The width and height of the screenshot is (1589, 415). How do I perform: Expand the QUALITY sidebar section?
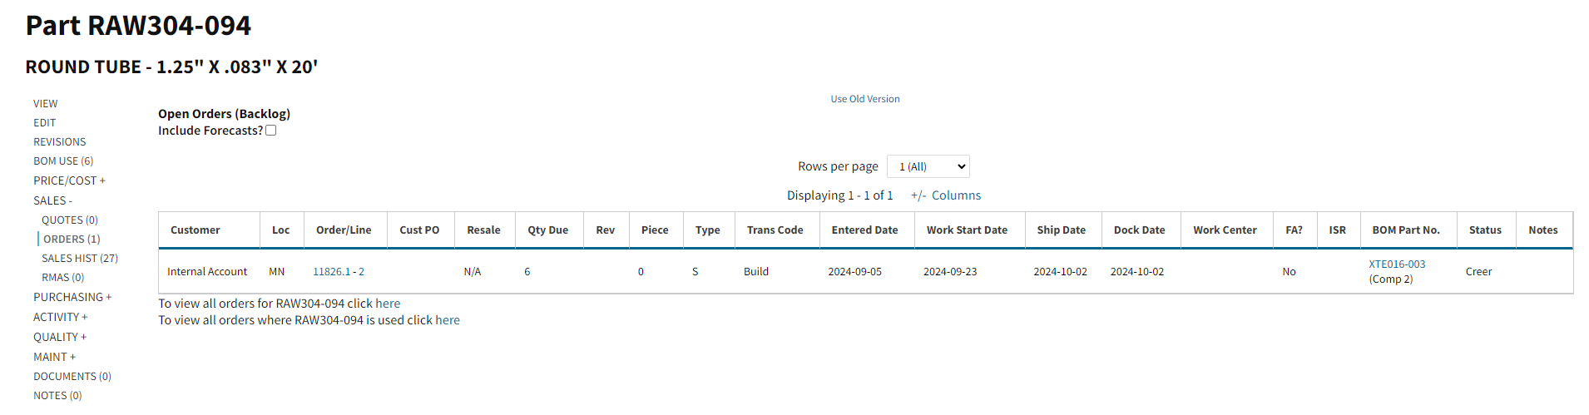[x=60, y=337]
